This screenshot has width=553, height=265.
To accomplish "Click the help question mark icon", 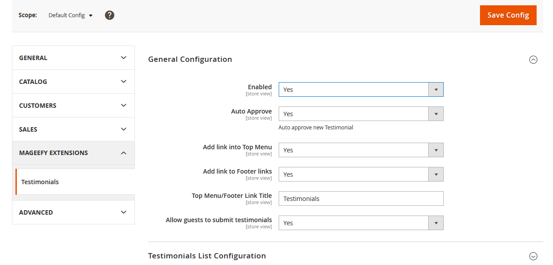I will coord(110,15).
